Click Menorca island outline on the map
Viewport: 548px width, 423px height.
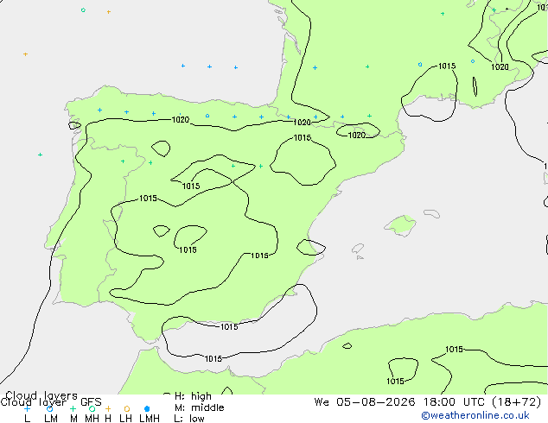[432, 213]
